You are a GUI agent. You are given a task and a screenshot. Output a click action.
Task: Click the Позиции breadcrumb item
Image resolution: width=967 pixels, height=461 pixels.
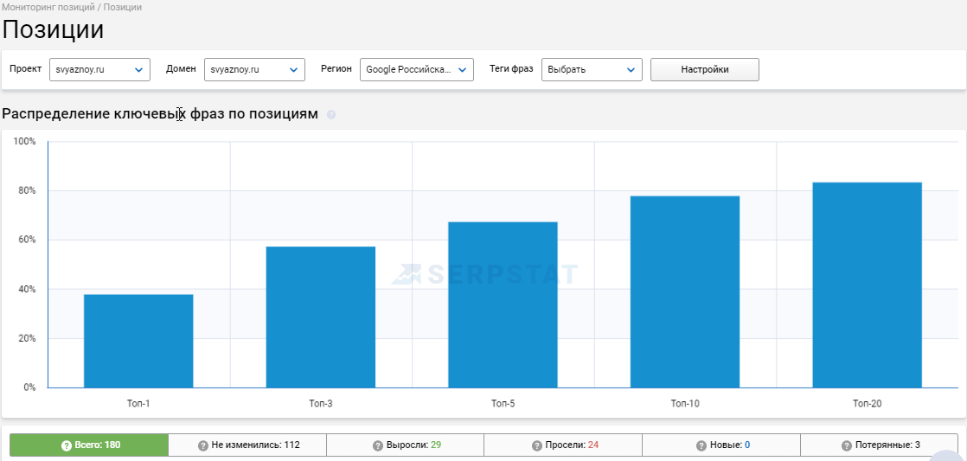coord(122,8)
